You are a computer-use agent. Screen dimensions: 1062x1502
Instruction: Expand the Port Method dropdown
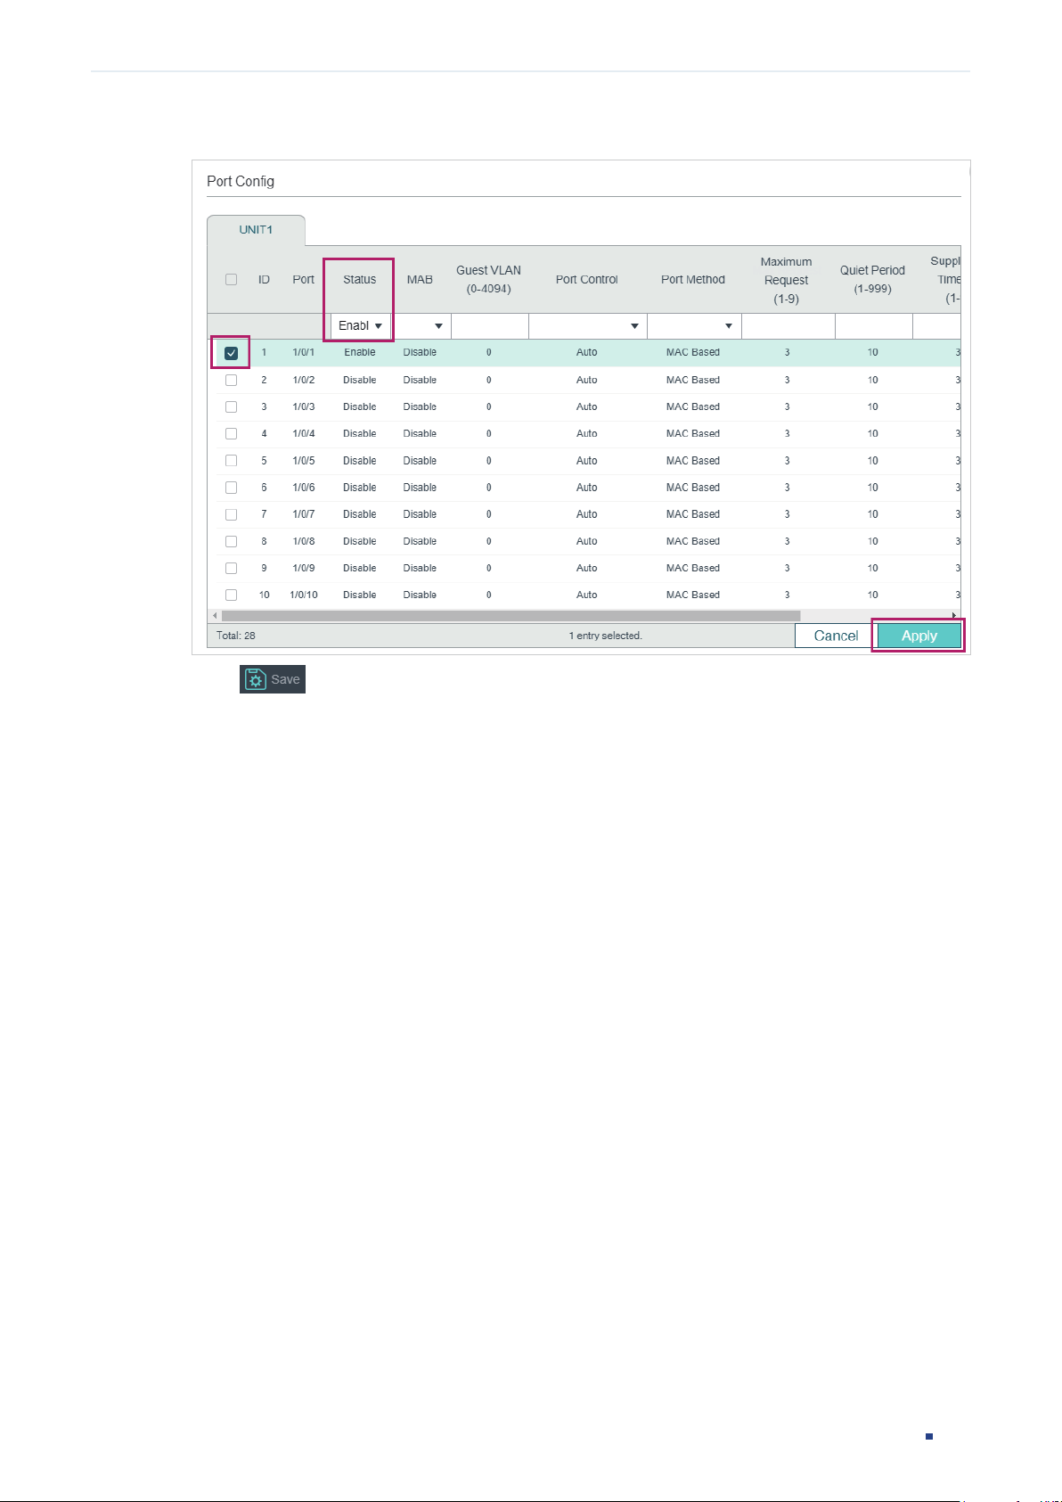(694, 326)
